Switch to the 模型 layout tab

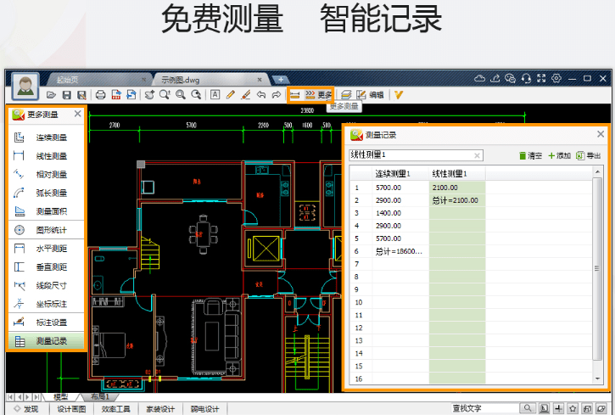61,396
